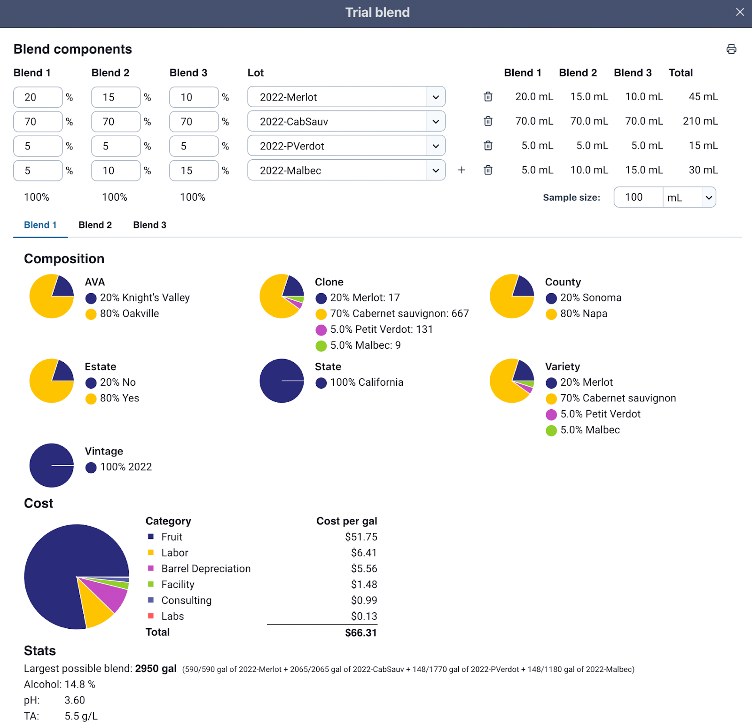The height and width of the screenshot is (726, 752).
Task: Add a new lot with plus icon
Action: 462,170
